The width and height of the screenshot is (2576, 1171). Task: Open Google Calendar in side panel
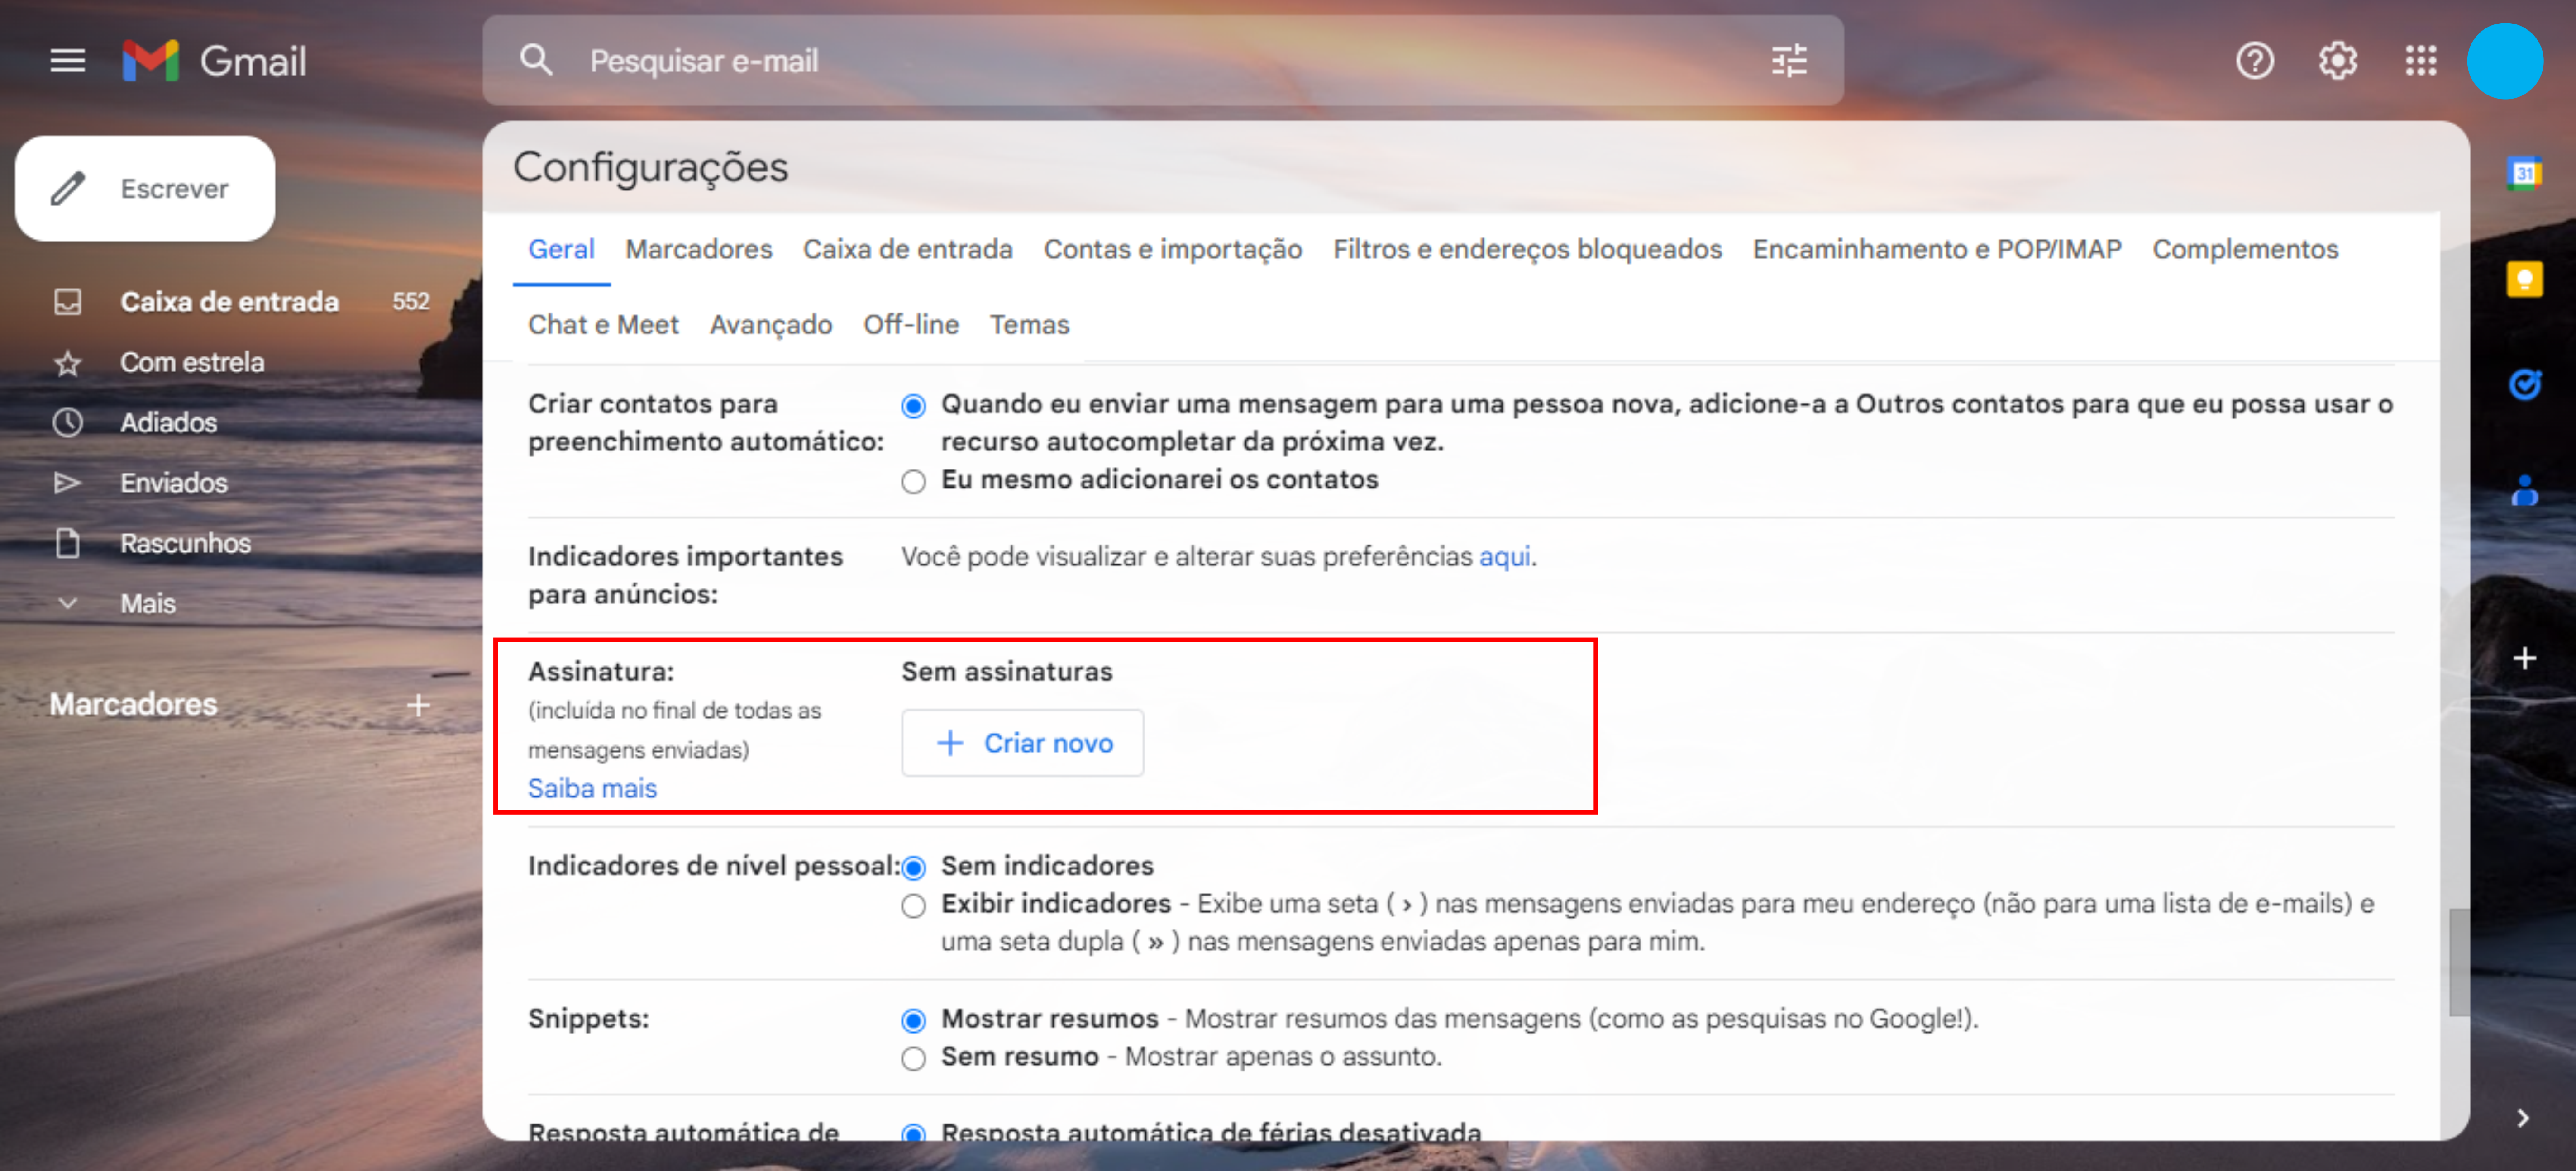point(2523,173)
